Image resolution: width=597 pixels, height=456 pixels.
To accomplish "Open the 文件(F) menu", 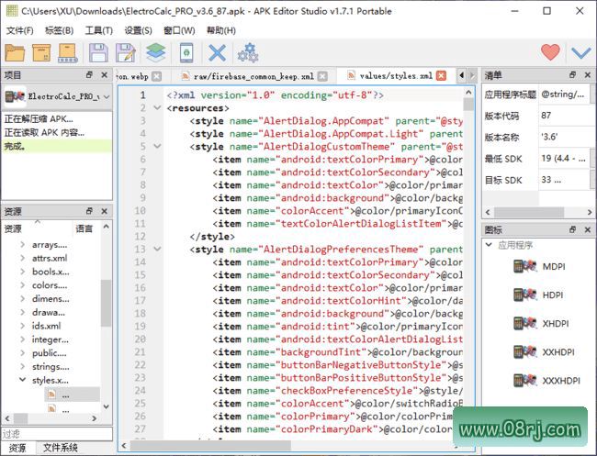I will tap(20, 30).
